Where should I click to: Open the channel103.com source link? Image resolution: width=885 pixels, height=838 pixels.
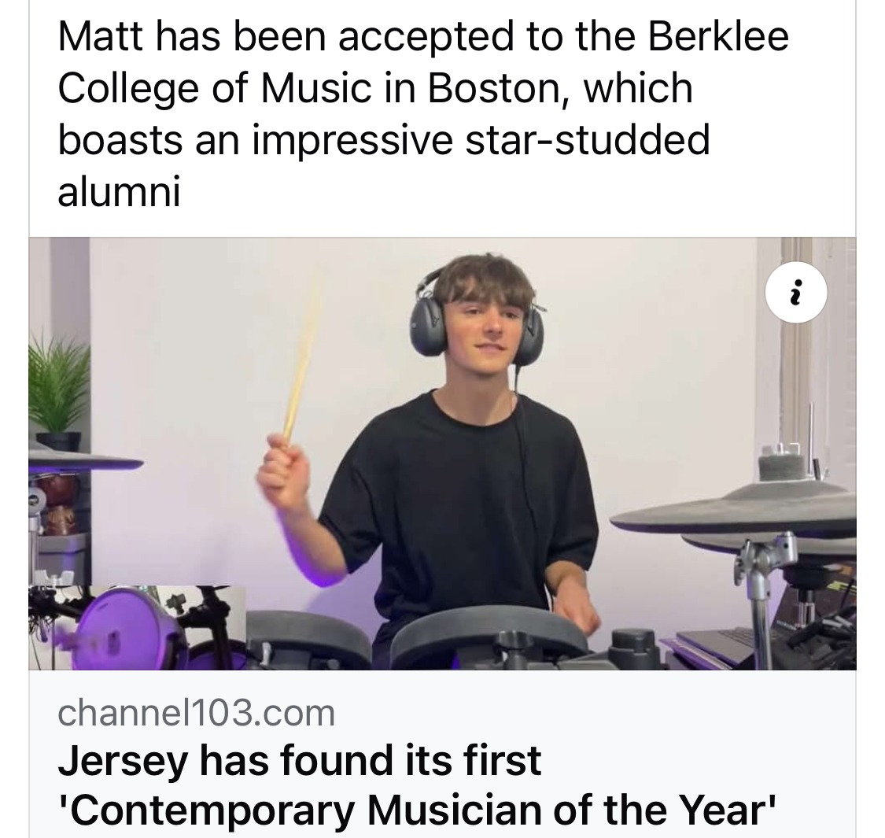[197, 713]
